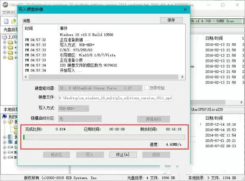Image resolution: width=245 pixels, height=181 pixels.
Task: Click the speed value 4.60MB/s
Action: pos(173,145)
